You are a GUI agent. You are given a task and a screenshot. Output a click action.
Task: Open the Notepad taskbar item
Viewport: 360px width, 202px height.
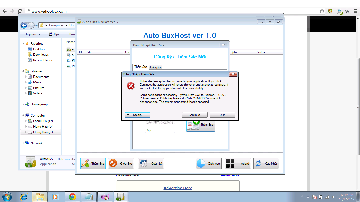tap(89, 197)
